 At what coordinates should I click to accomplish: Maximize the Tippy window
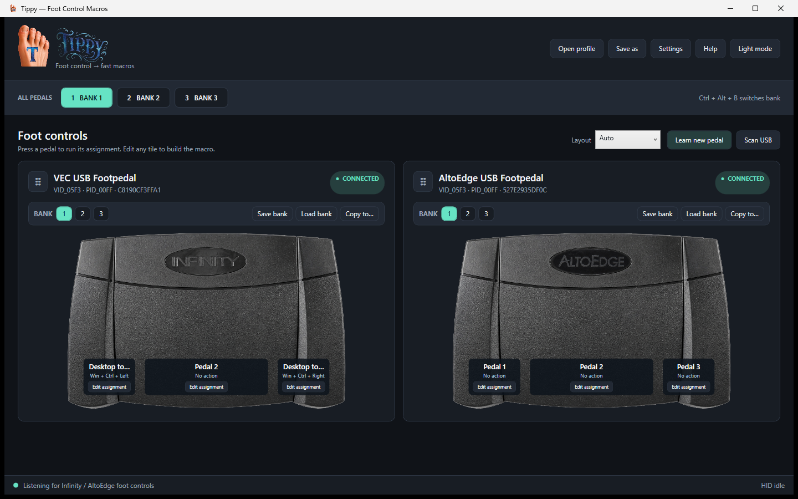point(755,8)
